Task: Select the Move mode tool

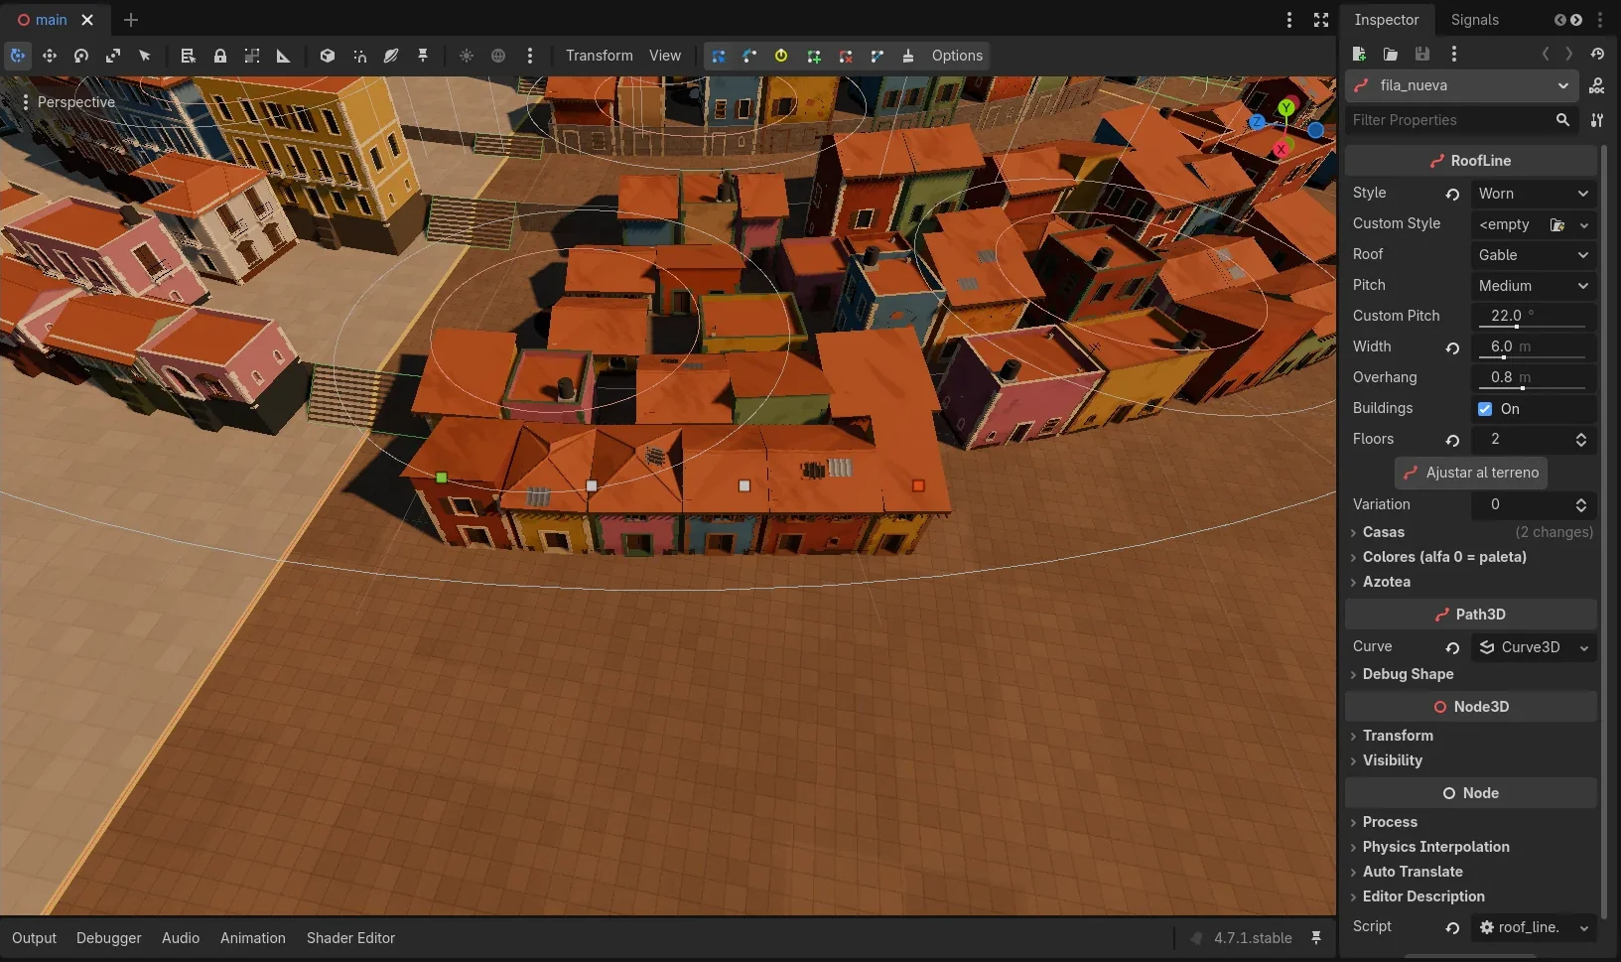Action: click(50, 56)
